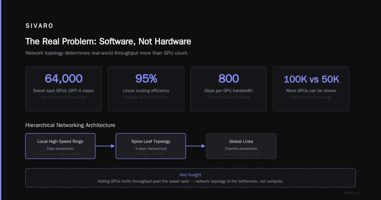Click the sentence about adding GPUs hurting throughput
Viewport: 381px width, 200px height.
tap(190, 181)
